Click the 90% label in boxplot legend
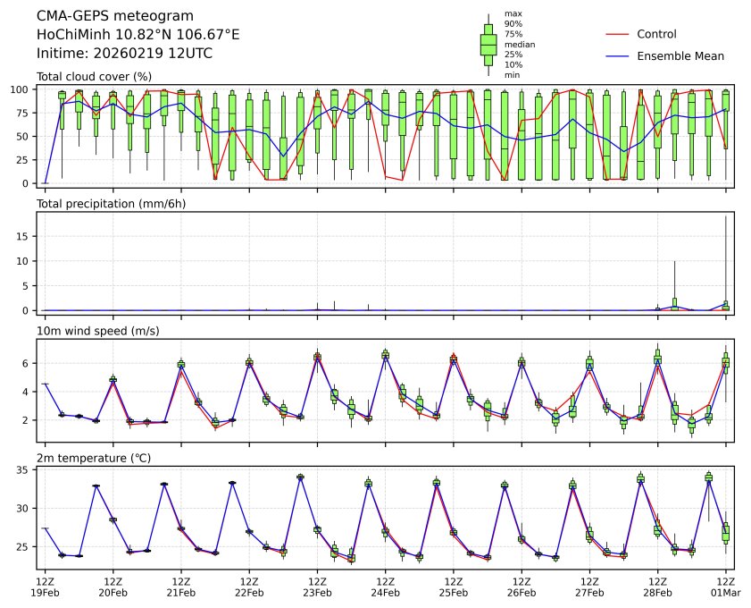The height and width of the screenshot is (608, 751). click(512, 23)
